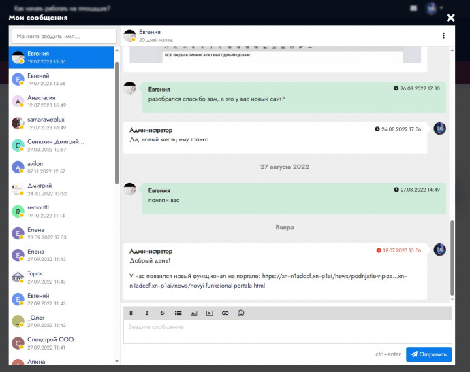
Task: Click the Отправить send button
Action: (x=429, y=354)
